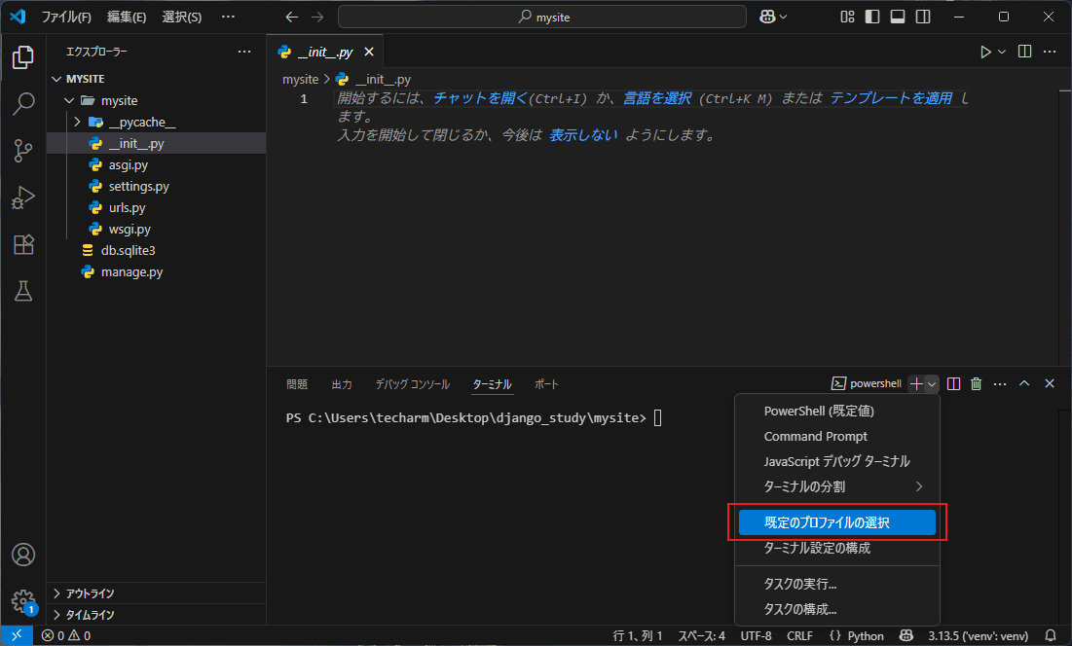The image size is (1072, 646).
Task: Click the 言語を選択 link
Action: [657, 98]
